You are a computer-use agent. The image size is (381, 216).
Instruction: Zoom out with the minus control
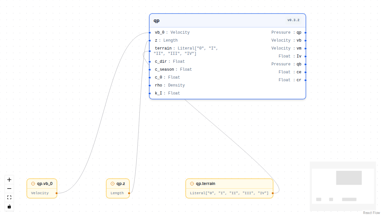(x=9, y=189)
